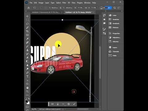Select the Rectangular Marquee tool

27,20
